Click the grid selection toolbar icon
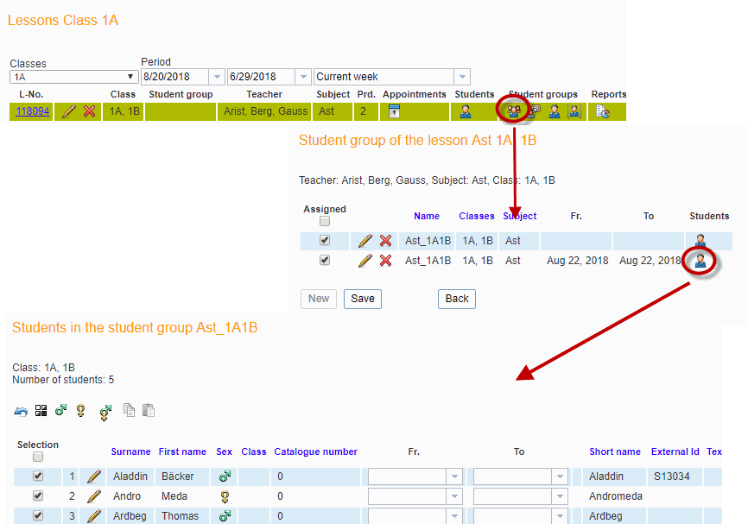 [x=41, y=411]
